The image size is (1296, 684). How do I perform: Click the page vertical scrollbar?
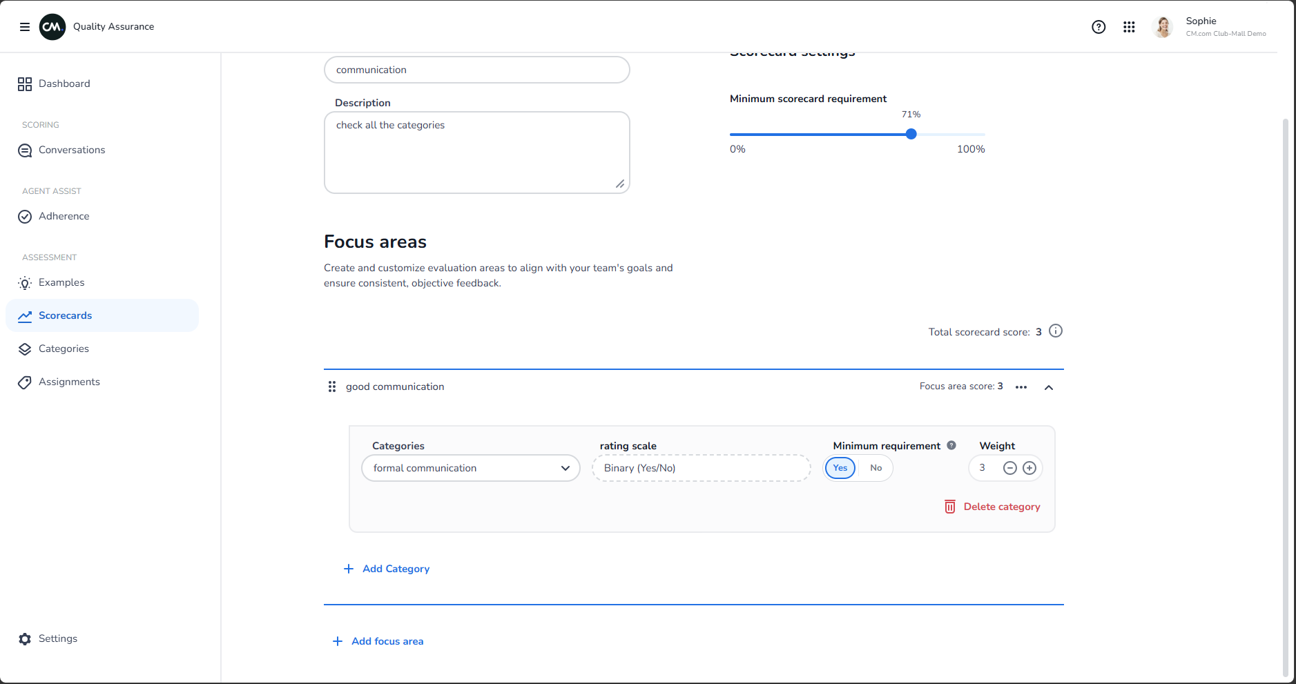[1285, 397]
